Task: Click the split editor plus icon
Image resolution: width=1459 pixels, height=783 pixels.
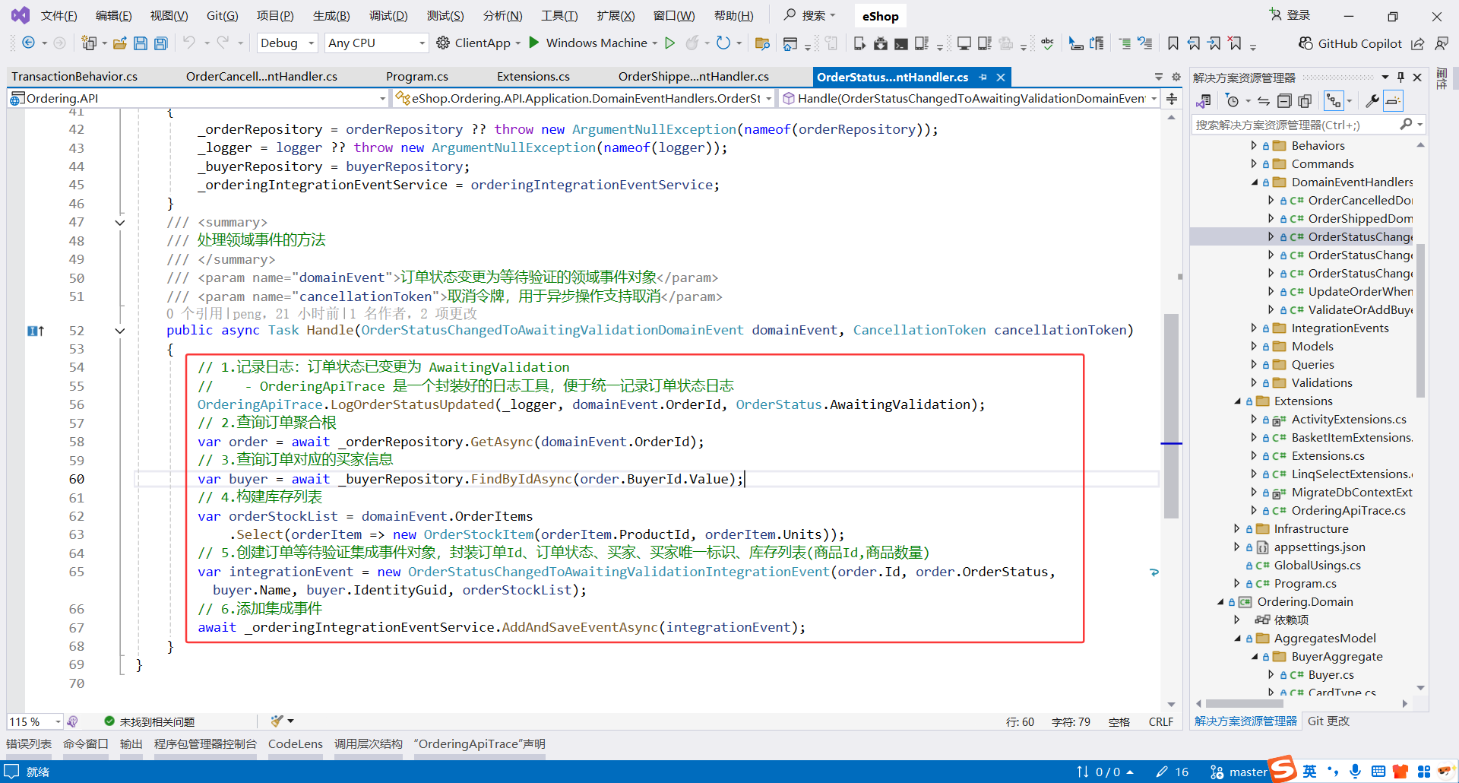Action: [1172, 99]
